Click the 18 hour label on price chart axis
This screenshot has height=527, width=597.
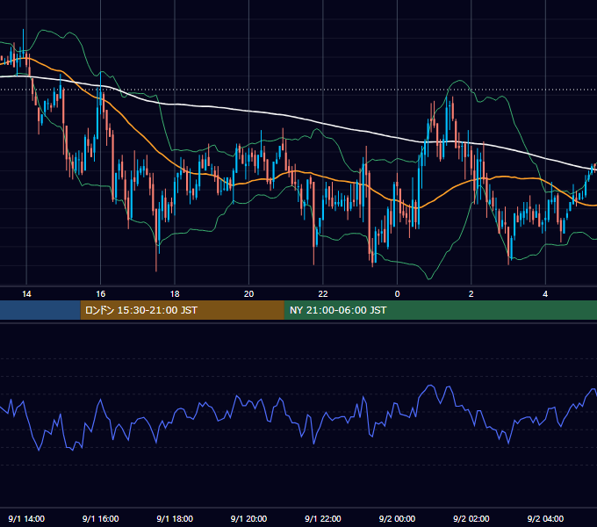click(x=175, y=294)
